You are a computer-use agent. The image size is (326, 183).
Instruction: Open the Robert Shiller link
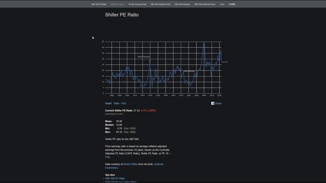click(x=130, y=164)
